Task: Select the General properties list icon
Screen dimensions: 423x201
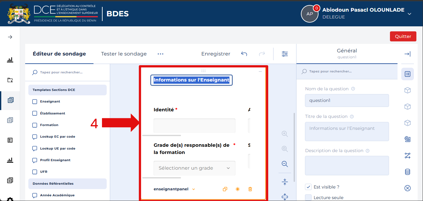Action: click(408, 74)
